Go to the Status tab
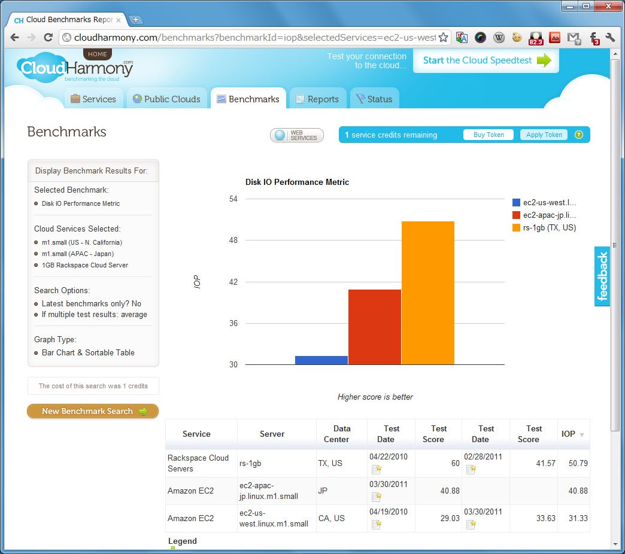 click(x=374, y=99)
